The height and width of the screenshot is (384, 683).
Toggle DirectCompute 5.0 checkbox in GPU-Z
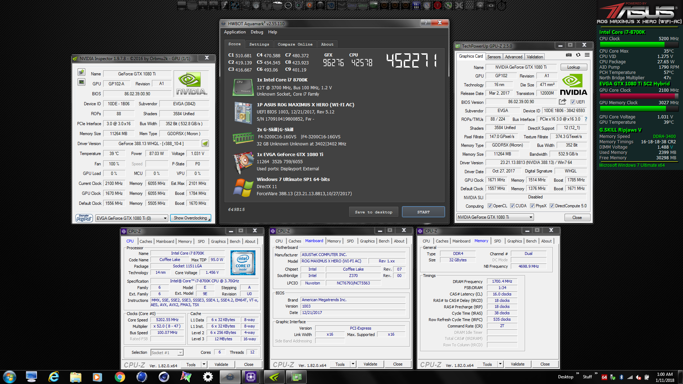coord(552,206)
